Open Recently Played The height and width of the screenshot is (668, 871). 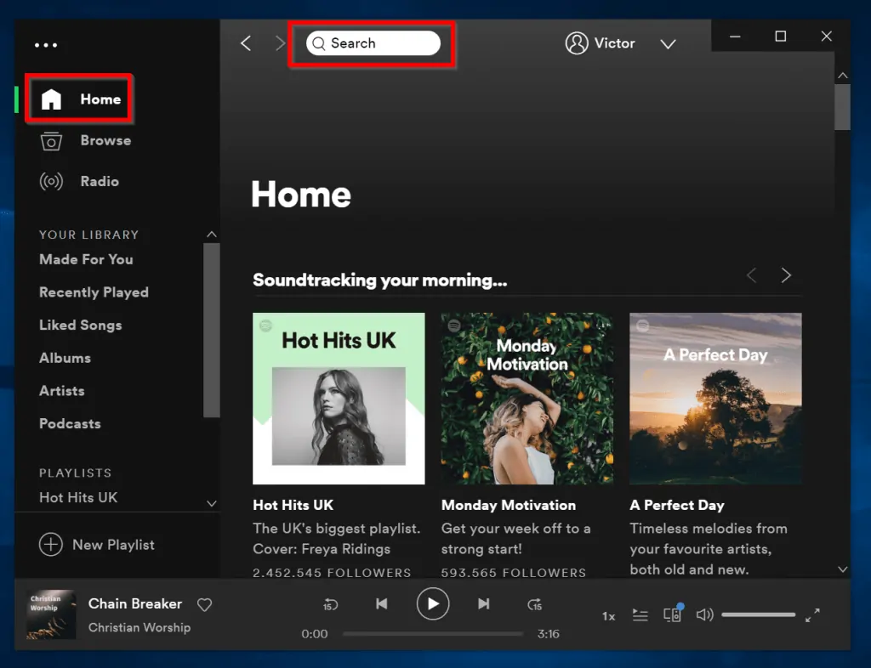click(x=94, y=292)
